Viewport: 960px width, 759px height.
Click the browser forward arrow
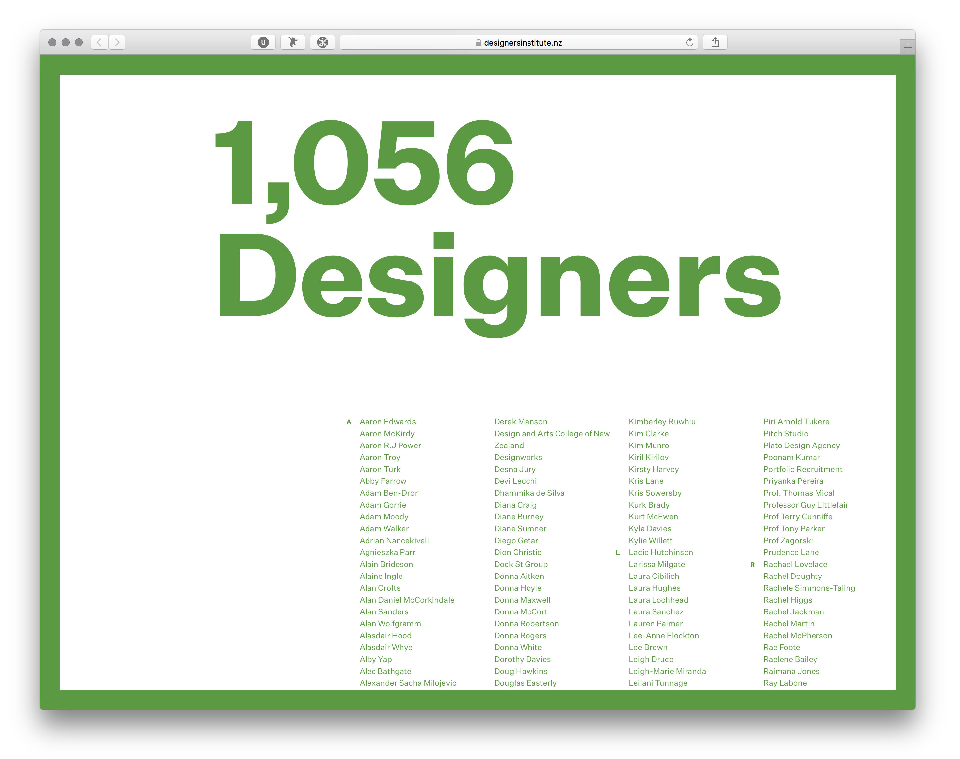[x=117, y=42]
